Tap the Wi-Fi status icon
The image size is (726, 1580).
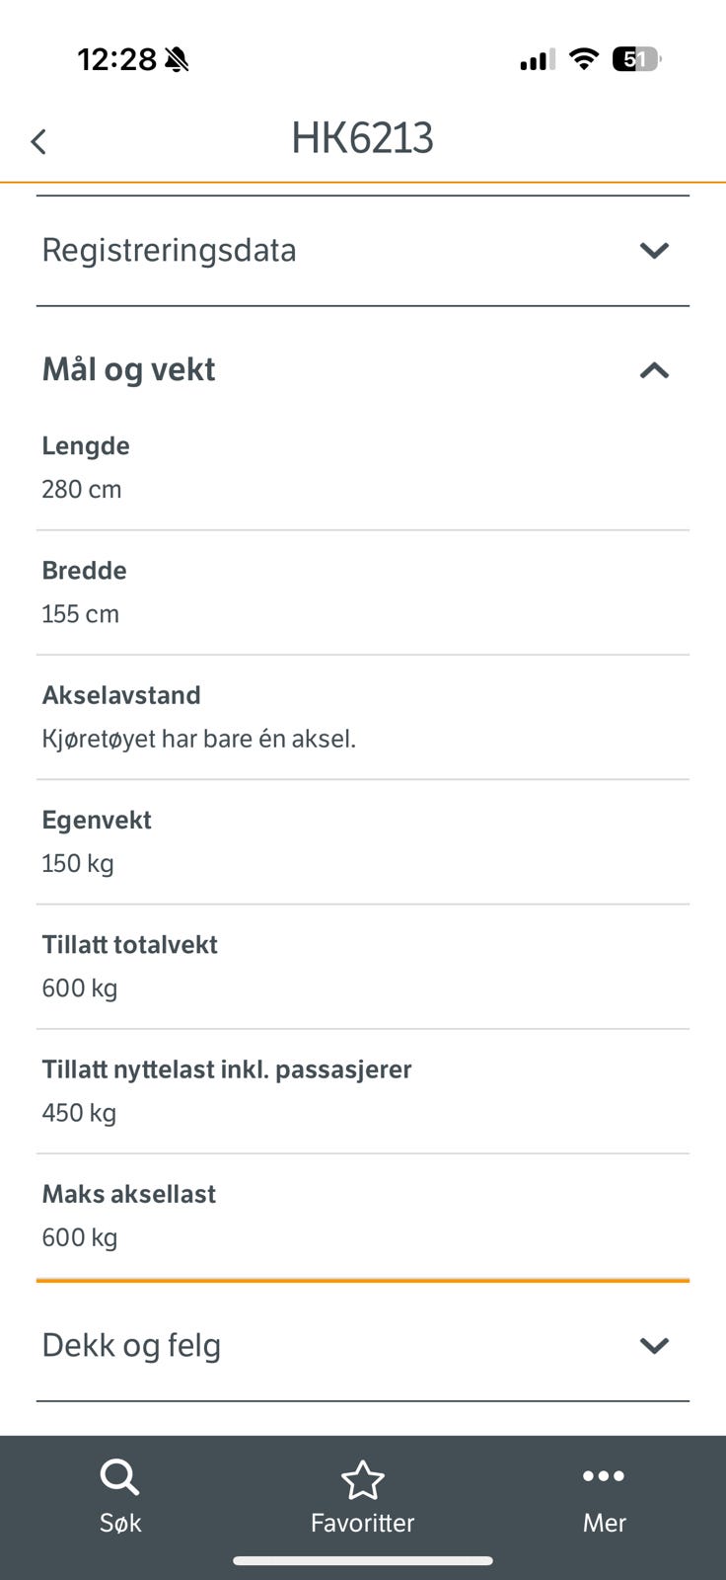tap(584, 59)
